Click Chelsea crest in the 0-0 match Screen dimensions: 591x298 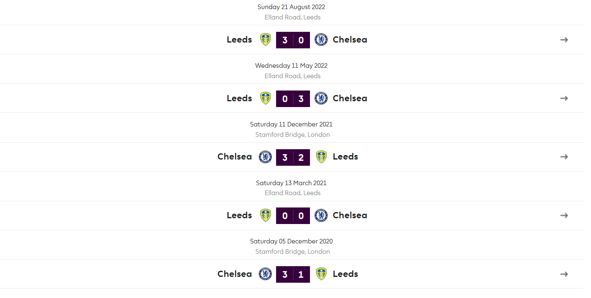tap(321, 215)
